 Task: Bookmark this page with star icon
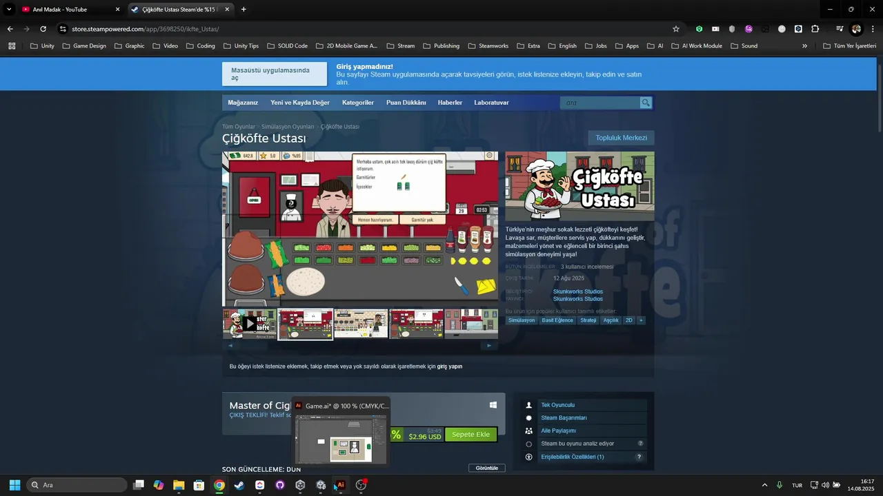[676, 29]
